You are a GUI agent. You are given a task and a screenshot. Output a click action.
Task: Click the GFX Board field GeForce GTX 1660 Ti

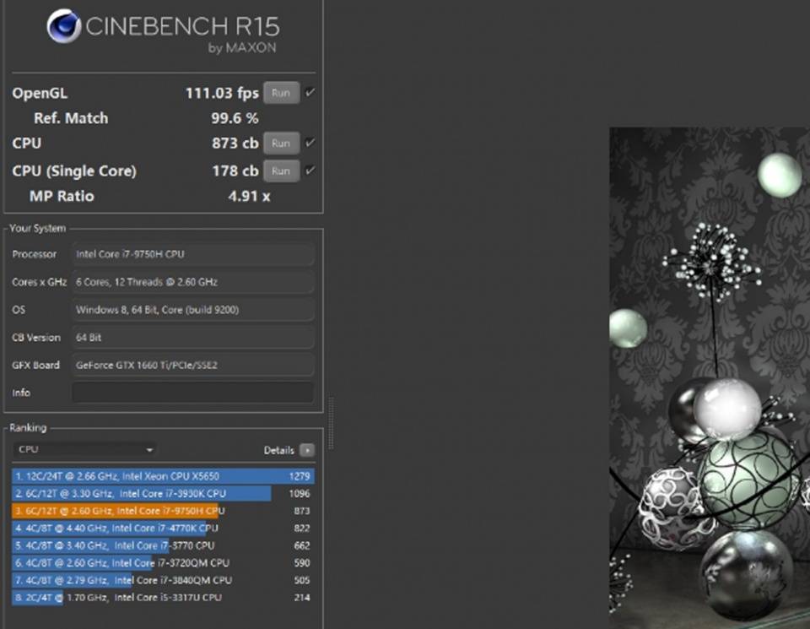pos(192,365)
